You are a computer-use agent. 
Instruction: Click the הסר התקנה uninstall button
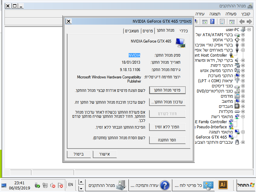pos(167,140)
